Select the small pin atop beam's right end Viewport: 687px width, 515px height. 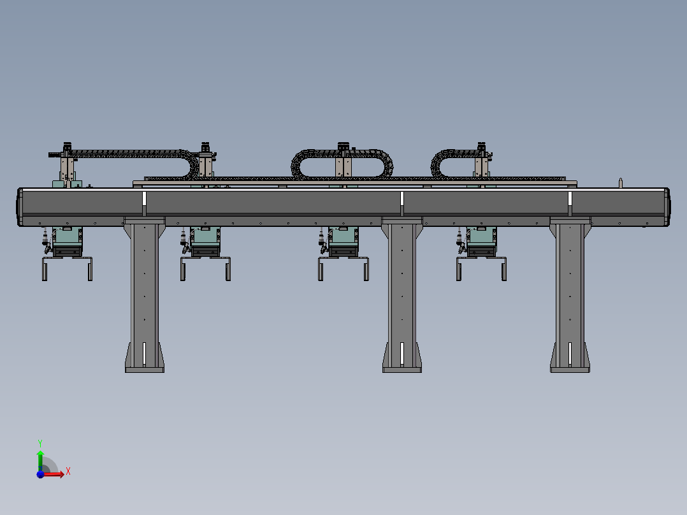[x=621, y=183]
